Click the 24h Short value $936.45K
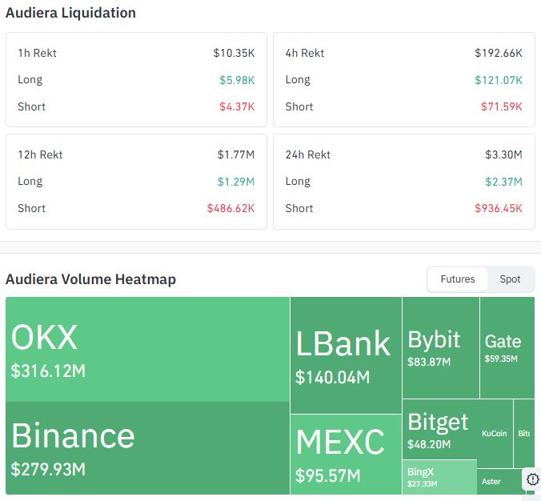This screenshot has height=501, width=541. coord(499,208)
